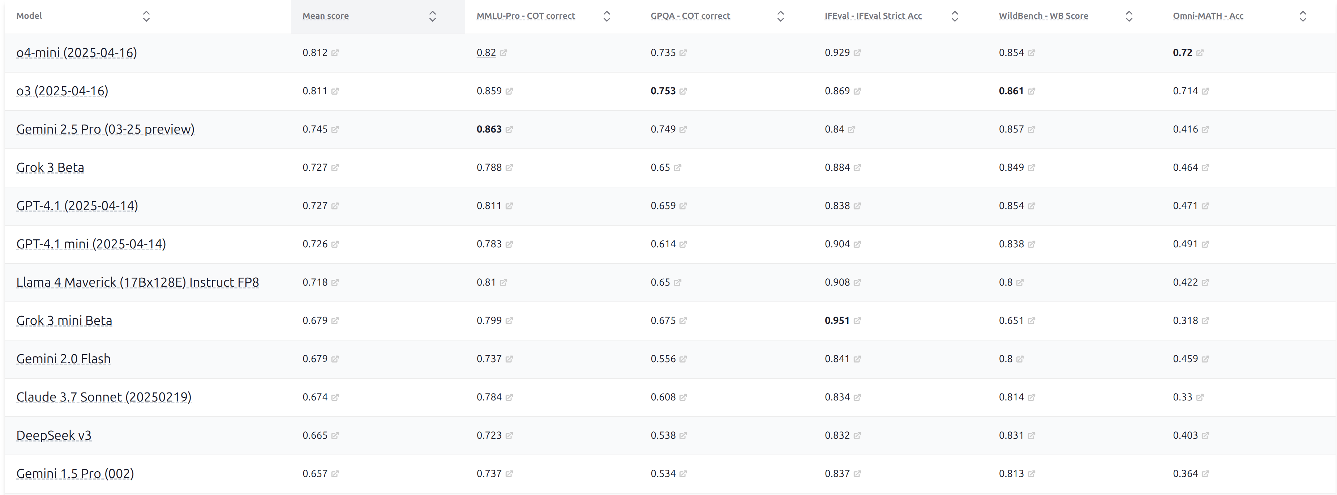Sort by MMLU-Pro COT correct arrows
This screenshot has height=495, width=1337.
(606, 16)
